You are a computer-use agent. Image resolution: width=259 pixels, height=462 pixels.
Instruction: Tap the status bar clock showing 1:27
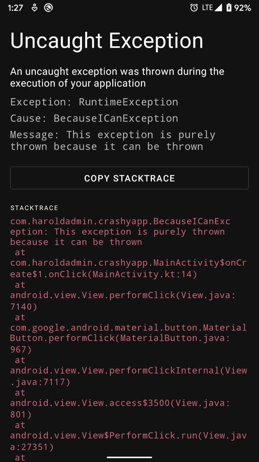pos(15,8)
